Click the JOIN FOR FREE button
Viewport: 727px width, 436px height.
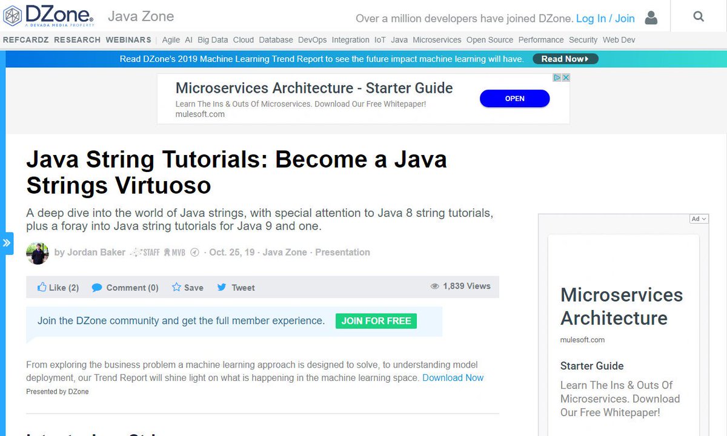[x=376, y=321]
